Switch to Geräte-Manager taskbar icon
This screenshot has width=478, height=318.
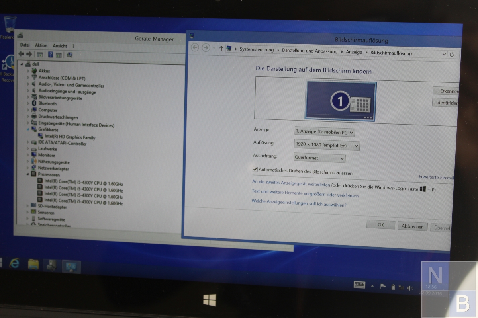[x=52, y=265]
